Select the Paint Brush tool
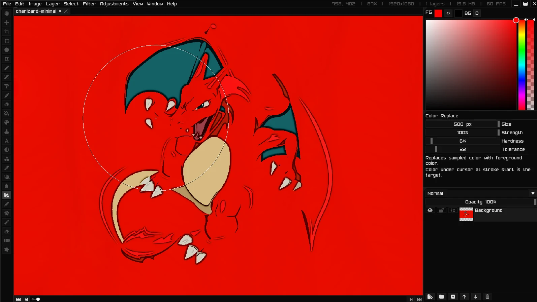 click(x=6, y=95)
